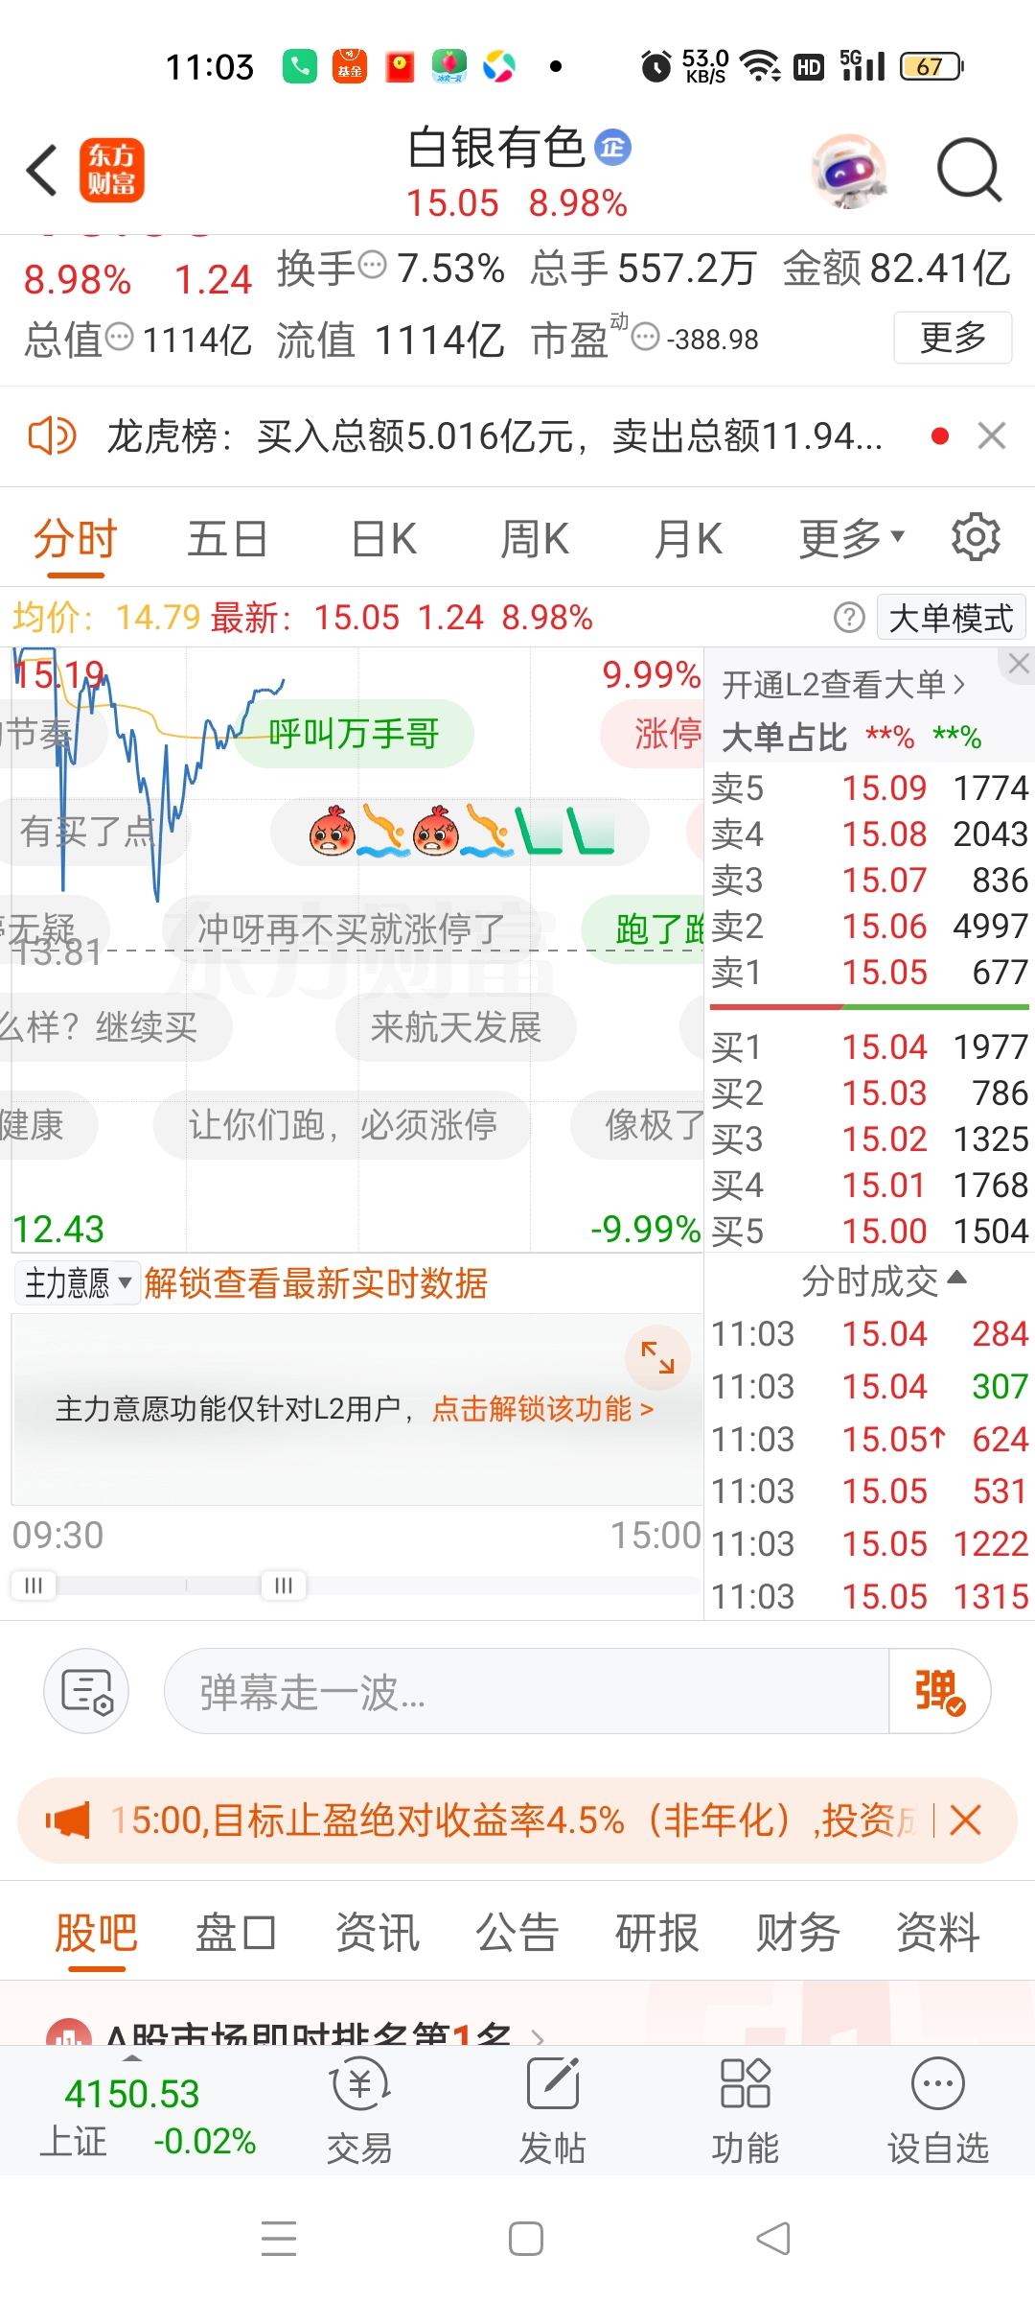
Task: Open the search magnifier icon
Action: [x=968, y=171]
